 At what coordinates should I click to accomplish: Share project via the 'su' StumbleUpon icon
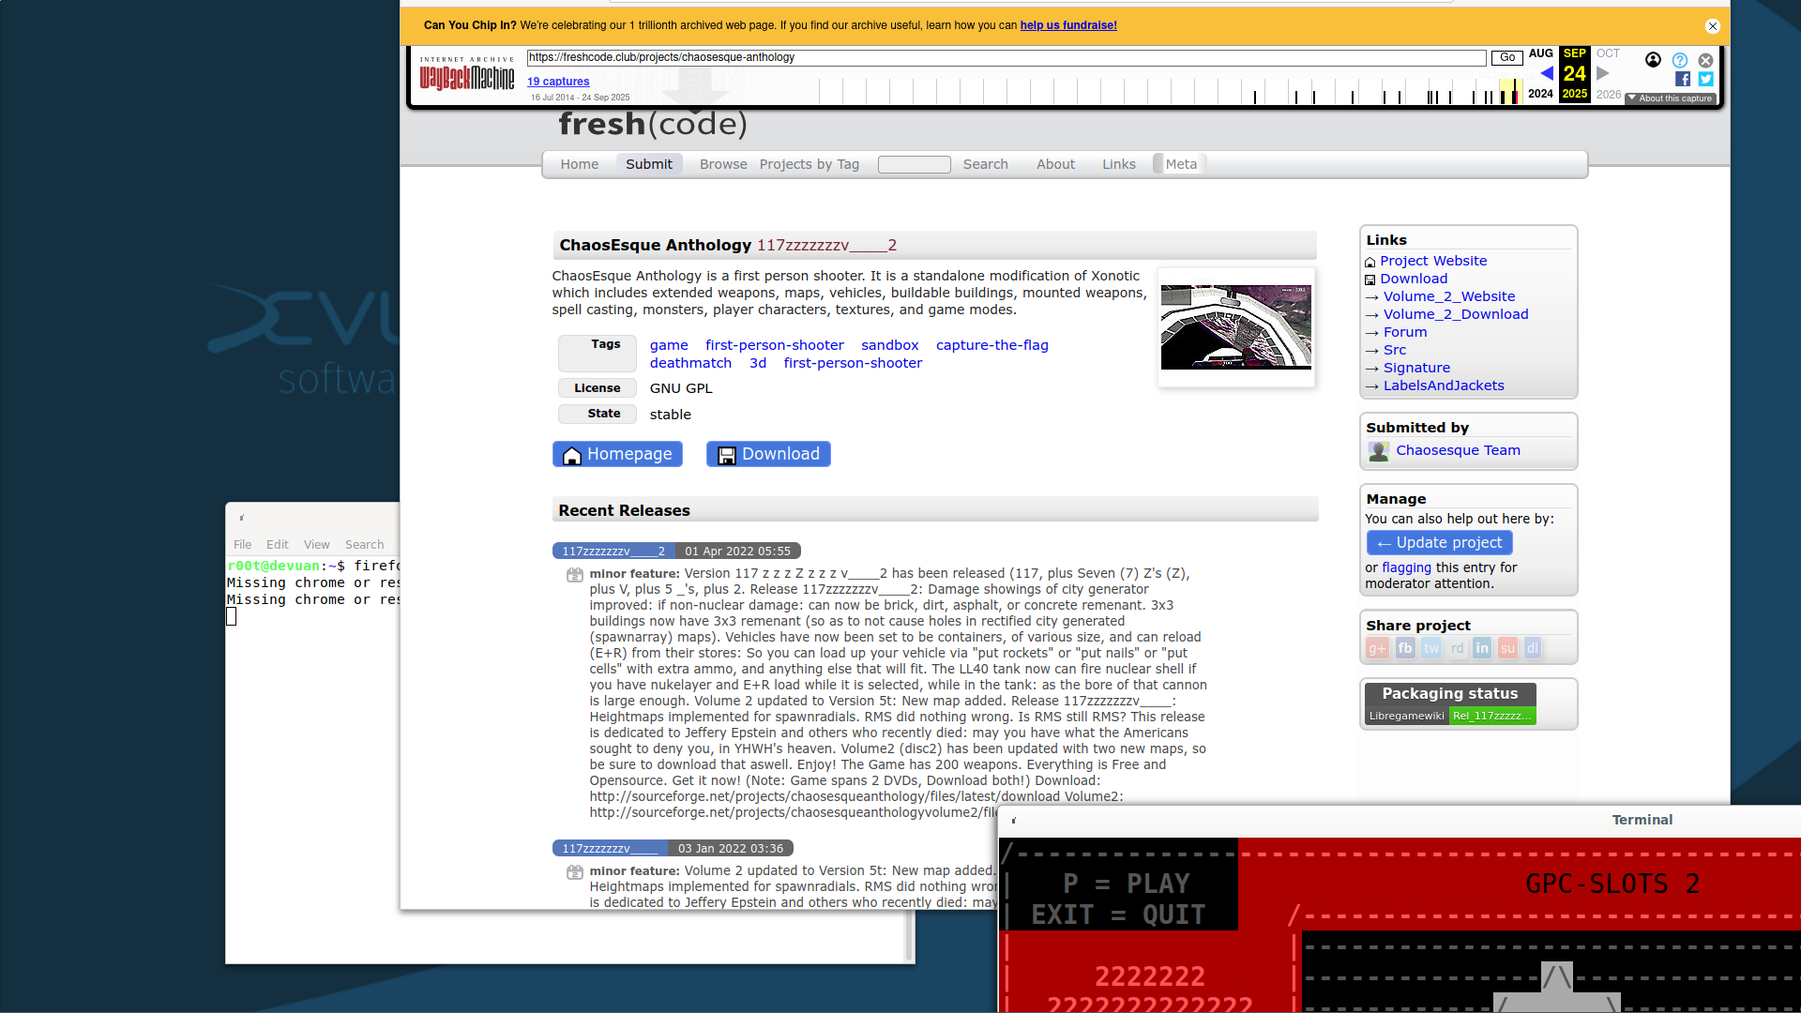pos(1507,648)
